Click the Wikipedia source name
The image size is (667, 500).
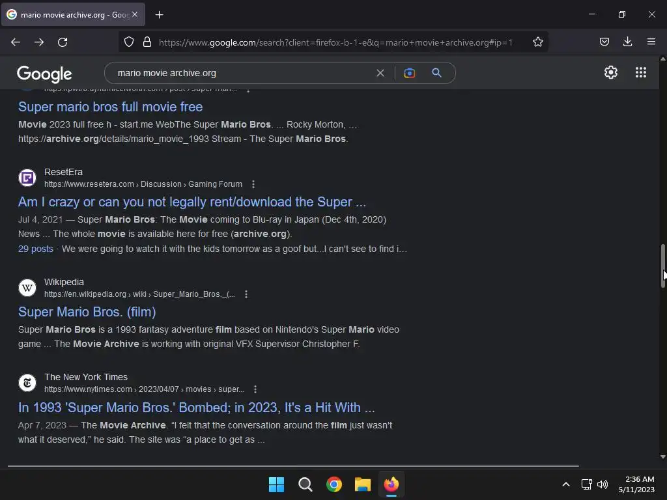coord(64,282)
